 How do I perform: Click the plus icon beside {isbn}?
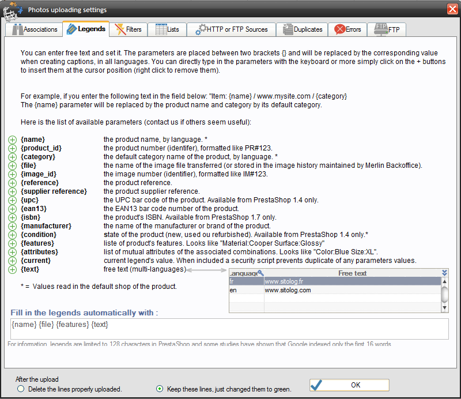click(12, 217)
